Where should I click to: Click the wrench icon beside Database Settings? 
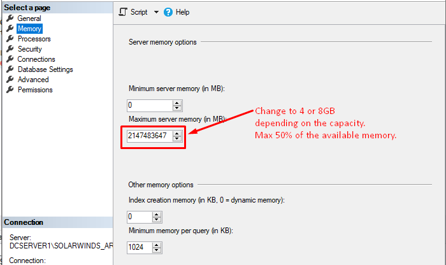[x=10, y=69]
